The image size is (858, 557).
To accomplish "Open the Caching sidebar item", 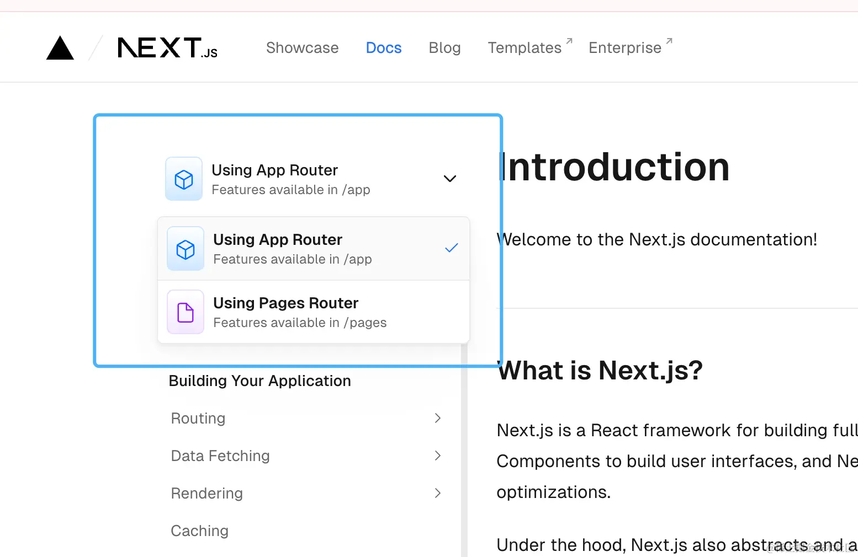I will [199, 531].
